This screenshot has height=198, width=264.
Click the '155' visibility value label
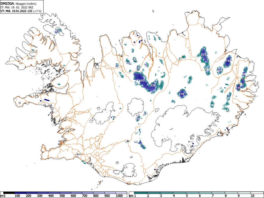tap(228, 61)
